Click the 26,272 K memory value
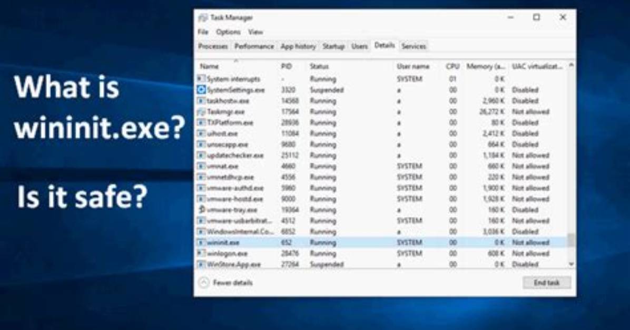The image size is (630, 330). (491, 111)
